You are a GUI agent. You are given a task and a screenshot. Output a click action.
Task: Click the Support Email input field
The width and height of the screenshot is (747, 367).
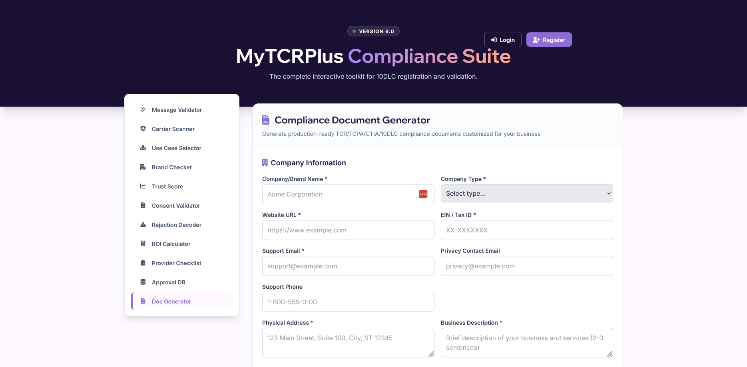click(x=348, y=266)
